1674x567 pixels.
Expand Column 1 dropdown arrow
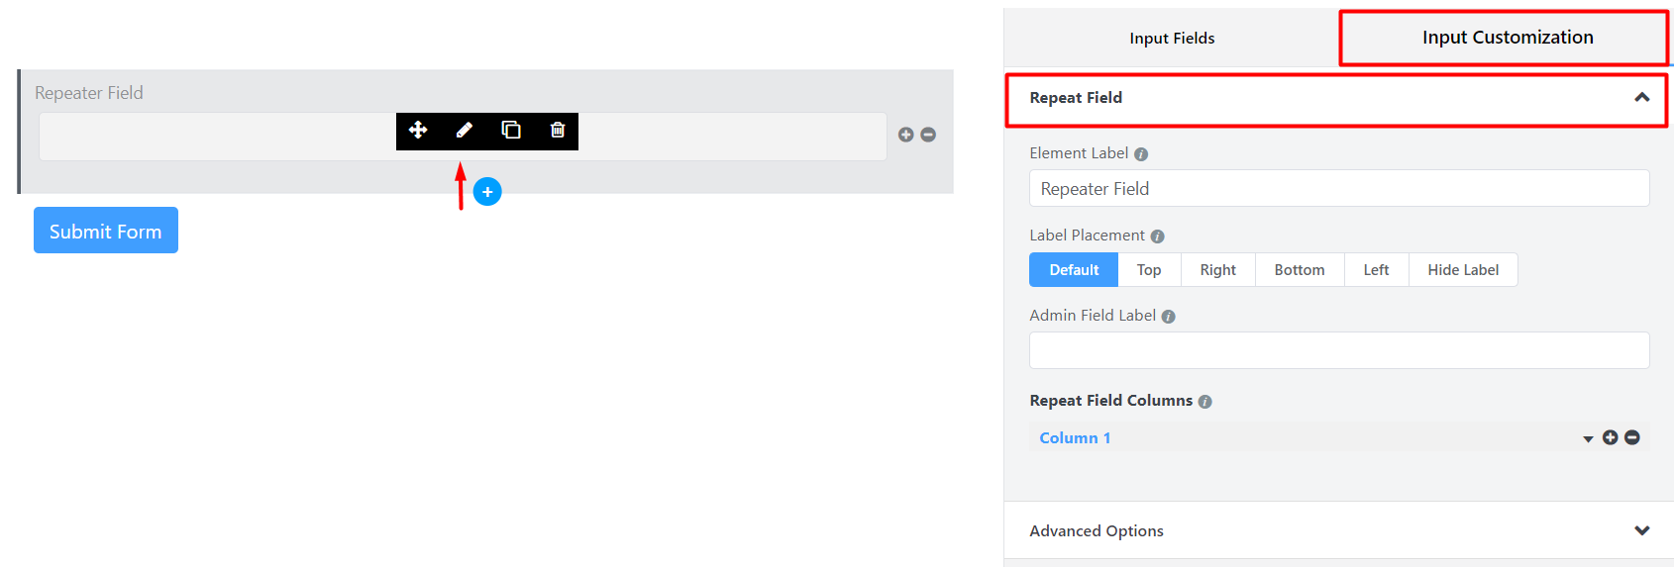(1588, 438)
